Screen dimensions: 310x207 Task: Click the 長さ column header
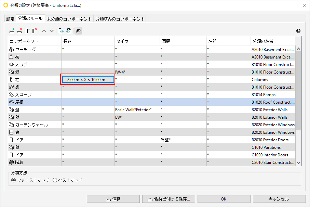[x=88, y=41]
